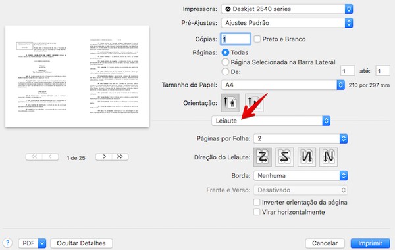Select Todas pages radio button

pyautogui.click(x=225, y=52)
